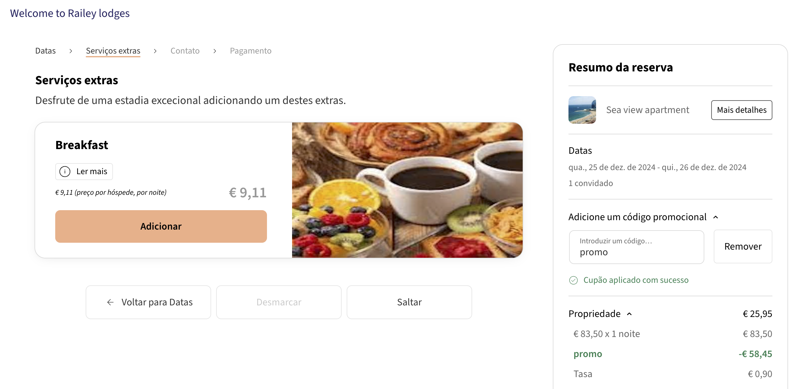800x389 pixels.
Task: Click the green coupon success checkmark icon
Action: [573, 280]
